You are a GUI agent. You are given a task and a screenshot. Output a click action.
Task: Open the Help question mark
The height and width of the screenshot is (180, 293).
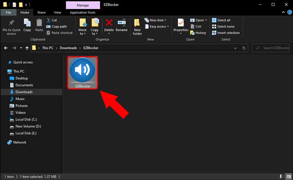pyautogui.click(x=290, y=12)
